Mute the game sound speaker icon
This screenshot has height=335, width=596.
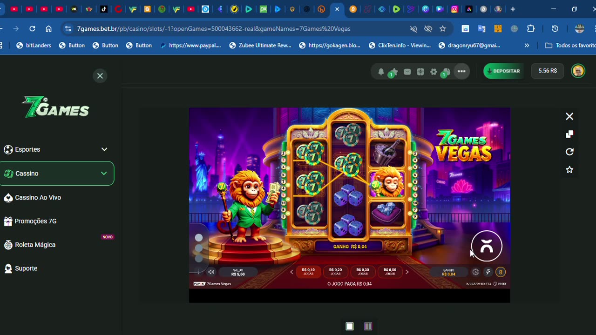(211, 272)
